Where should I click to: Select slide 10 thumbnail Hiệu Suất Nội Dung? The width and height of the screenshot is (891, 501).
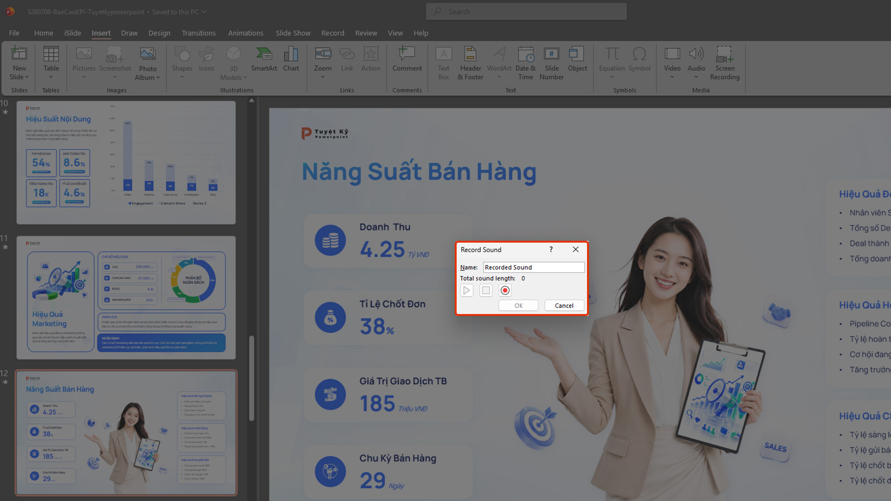[x=126, y=163]
